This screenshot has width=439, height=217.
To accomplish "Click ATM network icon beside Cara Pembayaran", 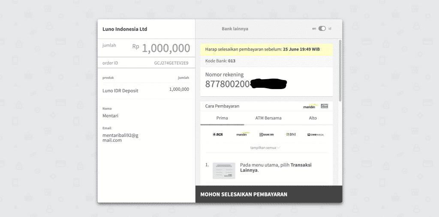I will (325, 106).
